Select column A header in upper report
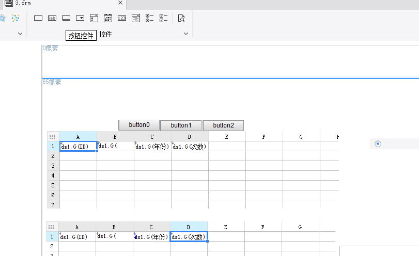The image size is (419, 256). pos(78,137)
